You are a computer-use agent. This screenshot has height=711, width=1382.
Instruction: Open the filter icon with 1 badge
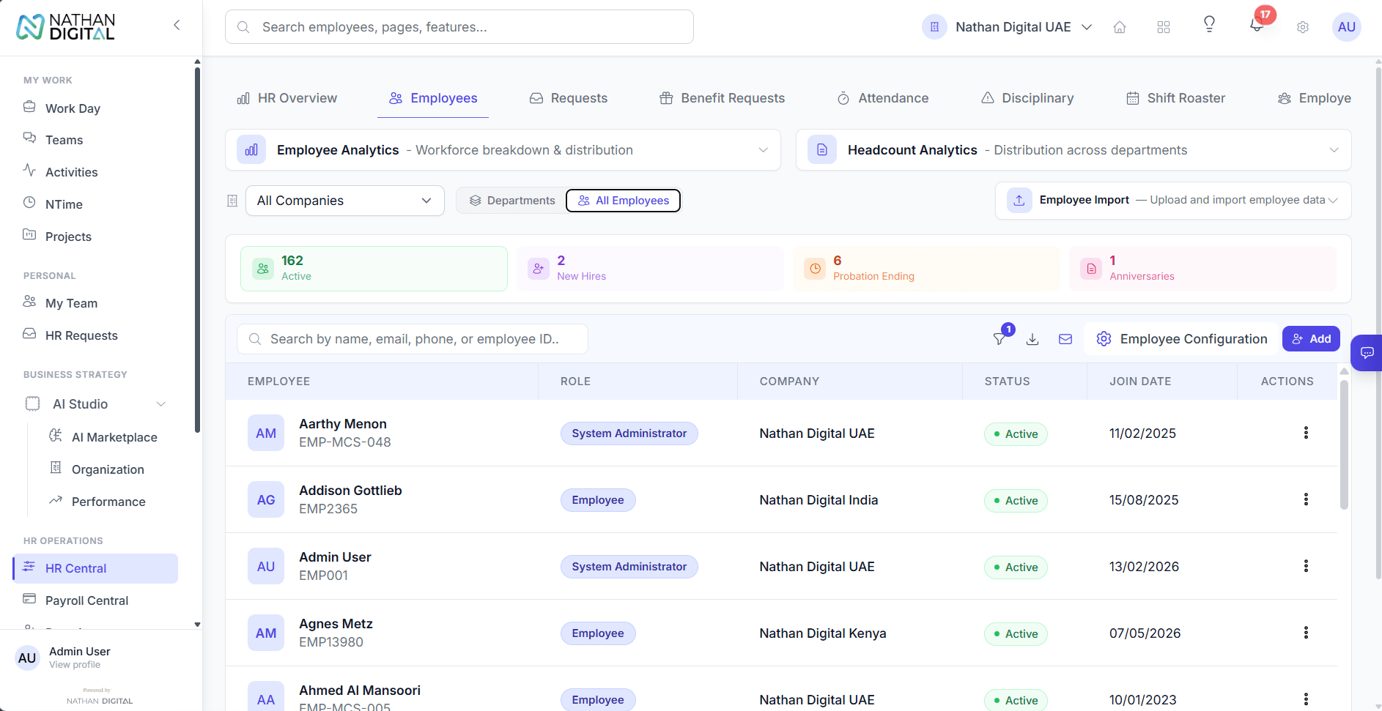tap(1000, 338)
